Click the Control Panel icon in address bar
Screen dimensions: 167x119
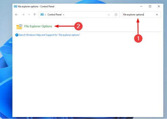coord(42,14)
